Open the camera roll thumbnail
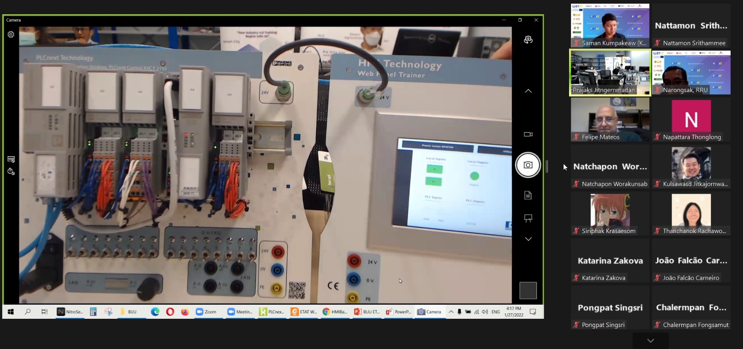The image size is (743, 349). point(528,290)
